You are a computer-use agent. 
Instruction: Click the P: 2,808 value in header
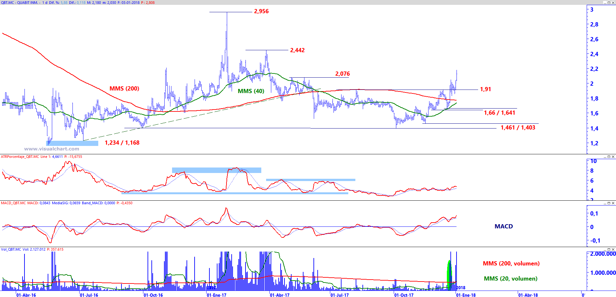[x=148, y=3]
